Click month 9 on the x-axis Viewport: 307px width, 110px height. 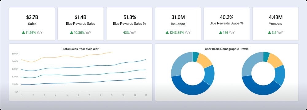[112, 95]
